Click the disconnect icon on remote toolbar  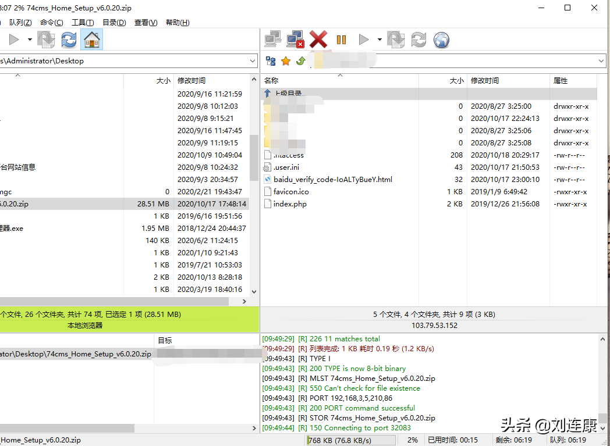click(296, 40)
